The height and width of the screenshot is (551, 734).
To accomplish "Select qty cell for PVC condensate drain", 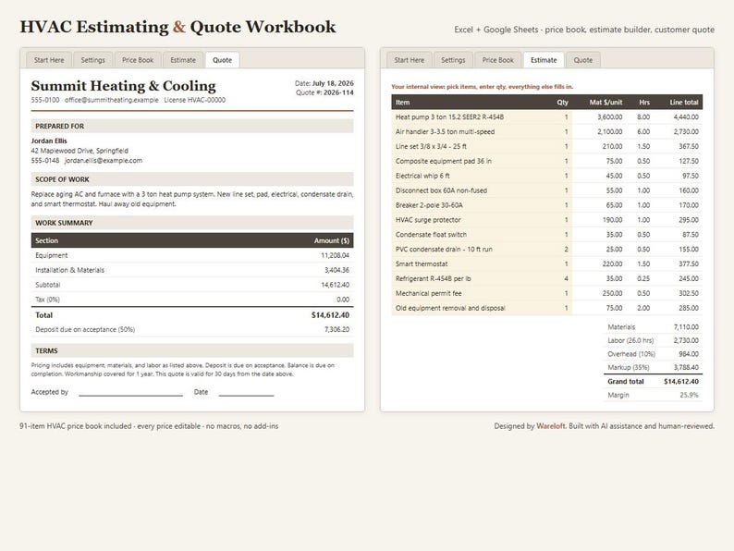I will [x=562, y=249].
